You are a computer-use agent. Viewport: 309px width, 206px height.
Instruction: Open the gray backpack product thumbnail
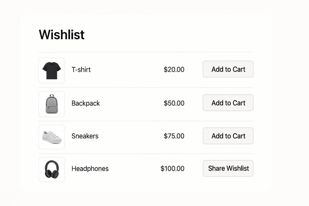pyautogui.click(x=52, y=104)
